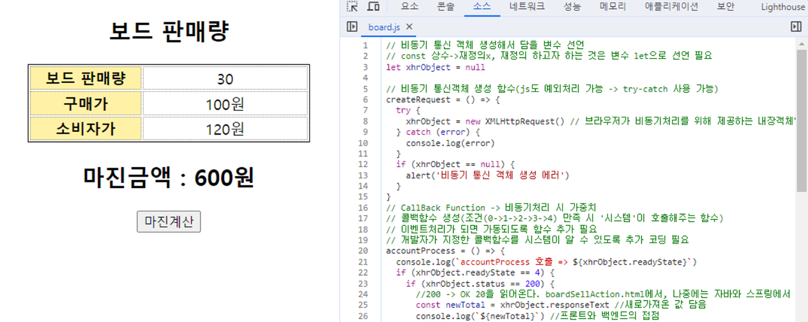Click the code 'if (xhrObject.status == 200) {'

click(480, 284)
